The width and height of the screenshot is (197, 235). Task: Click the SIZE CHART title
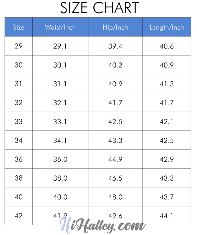[99, 8]
